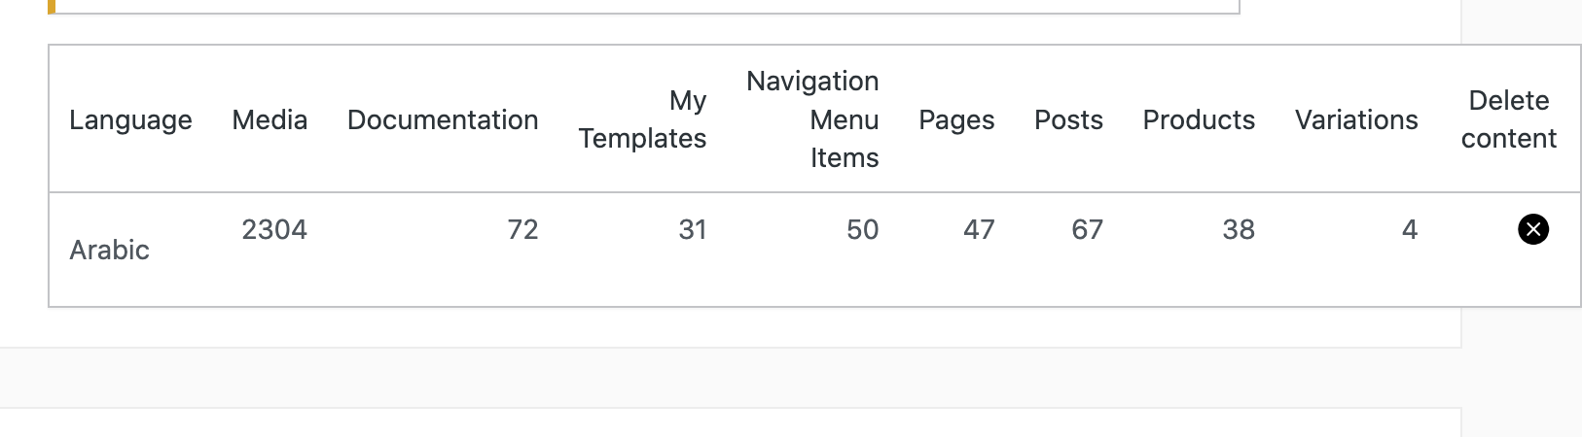Click the delete content icon for Arabic
The width and height of the screenshot is (1582, 437).
point(1533,229)
